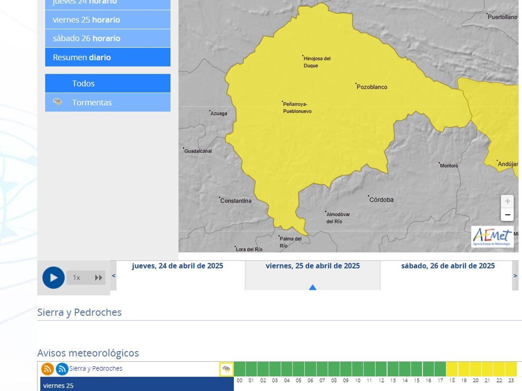The image size is (522, 391).
Task: Click the Montoro map label
Action: pos(448,165)
